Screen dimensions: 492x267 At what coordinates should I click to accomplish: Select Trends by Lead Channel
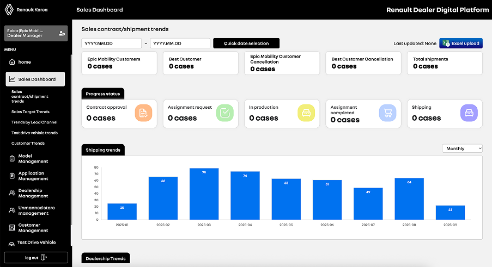click(34, 122)
